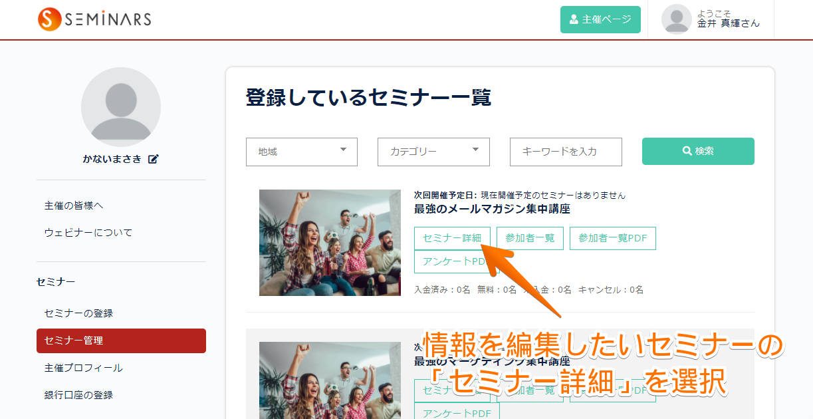Click the メールマガジン seminar thumbnail image
Image resolution: width=813 pixels, height=419 pixels.
pos(330,243)
